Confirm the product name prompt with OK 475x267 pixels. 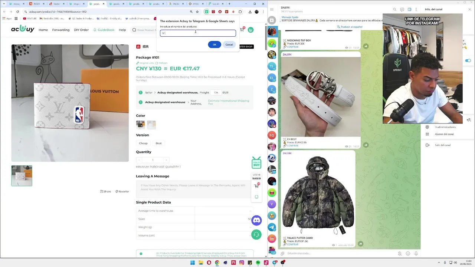point(214,44)
